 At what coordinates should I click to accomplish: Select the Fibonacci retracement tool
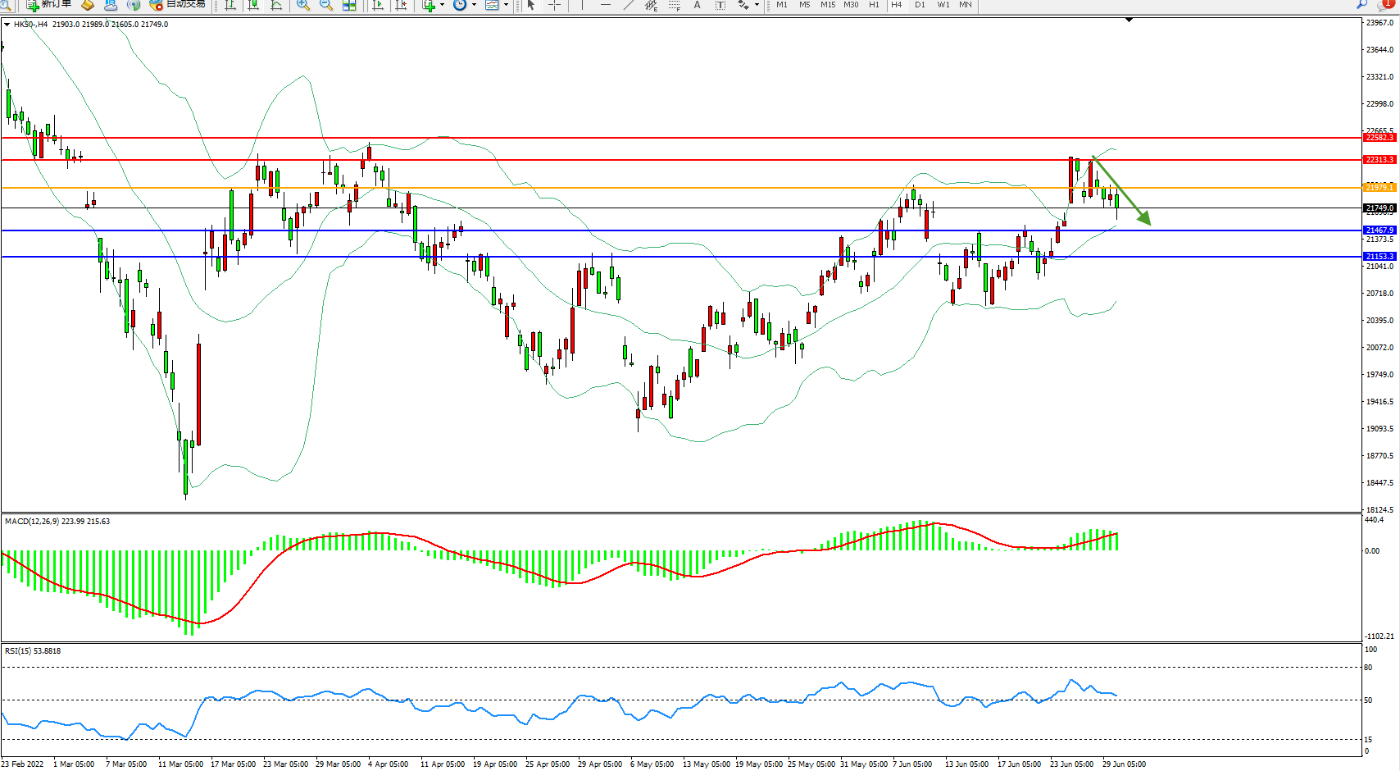(674, 5)
